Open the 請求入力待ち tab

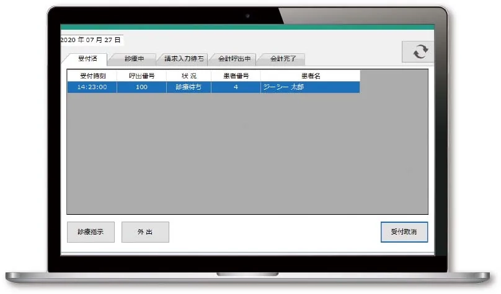click(x=180, y=59)
